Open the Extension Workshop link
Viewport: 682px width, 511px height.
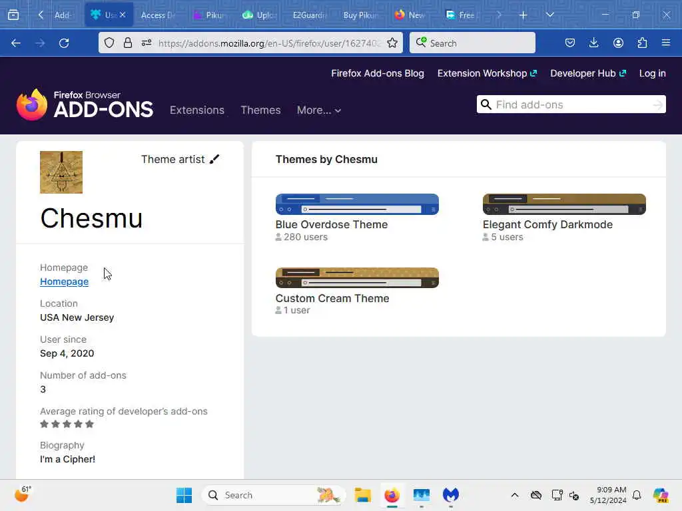tap(487, 73)
